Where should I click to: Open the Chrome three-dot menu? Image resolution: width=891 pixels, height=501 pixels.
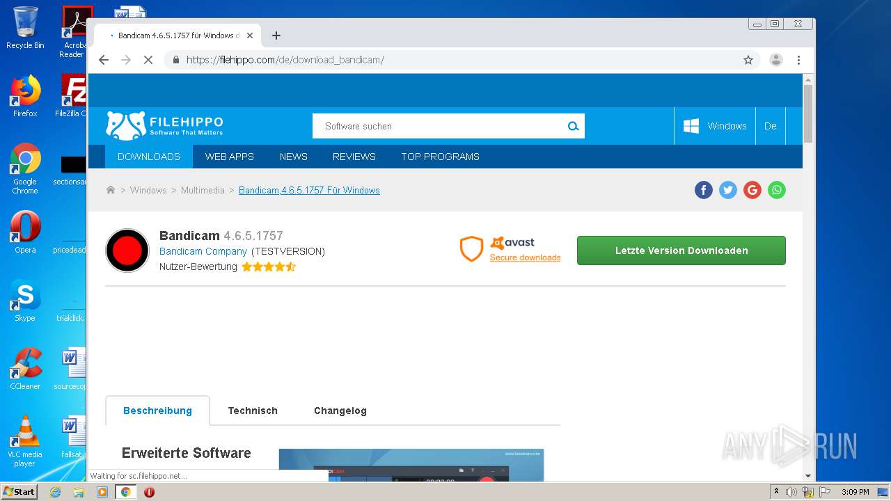798,60
